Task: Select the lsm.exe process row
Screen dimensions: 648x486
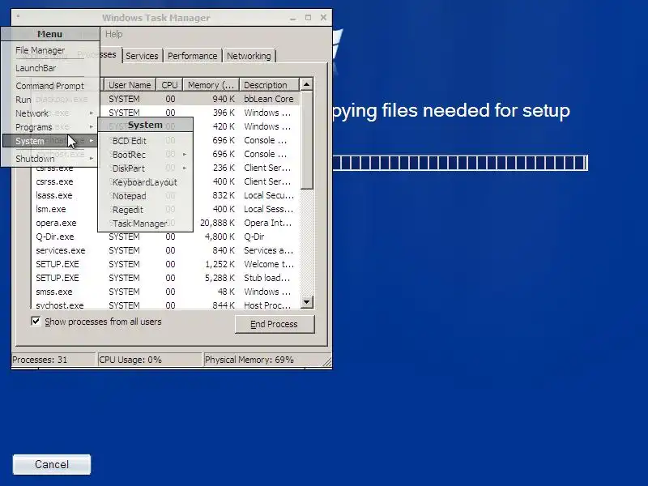Action: coord(164,209)
